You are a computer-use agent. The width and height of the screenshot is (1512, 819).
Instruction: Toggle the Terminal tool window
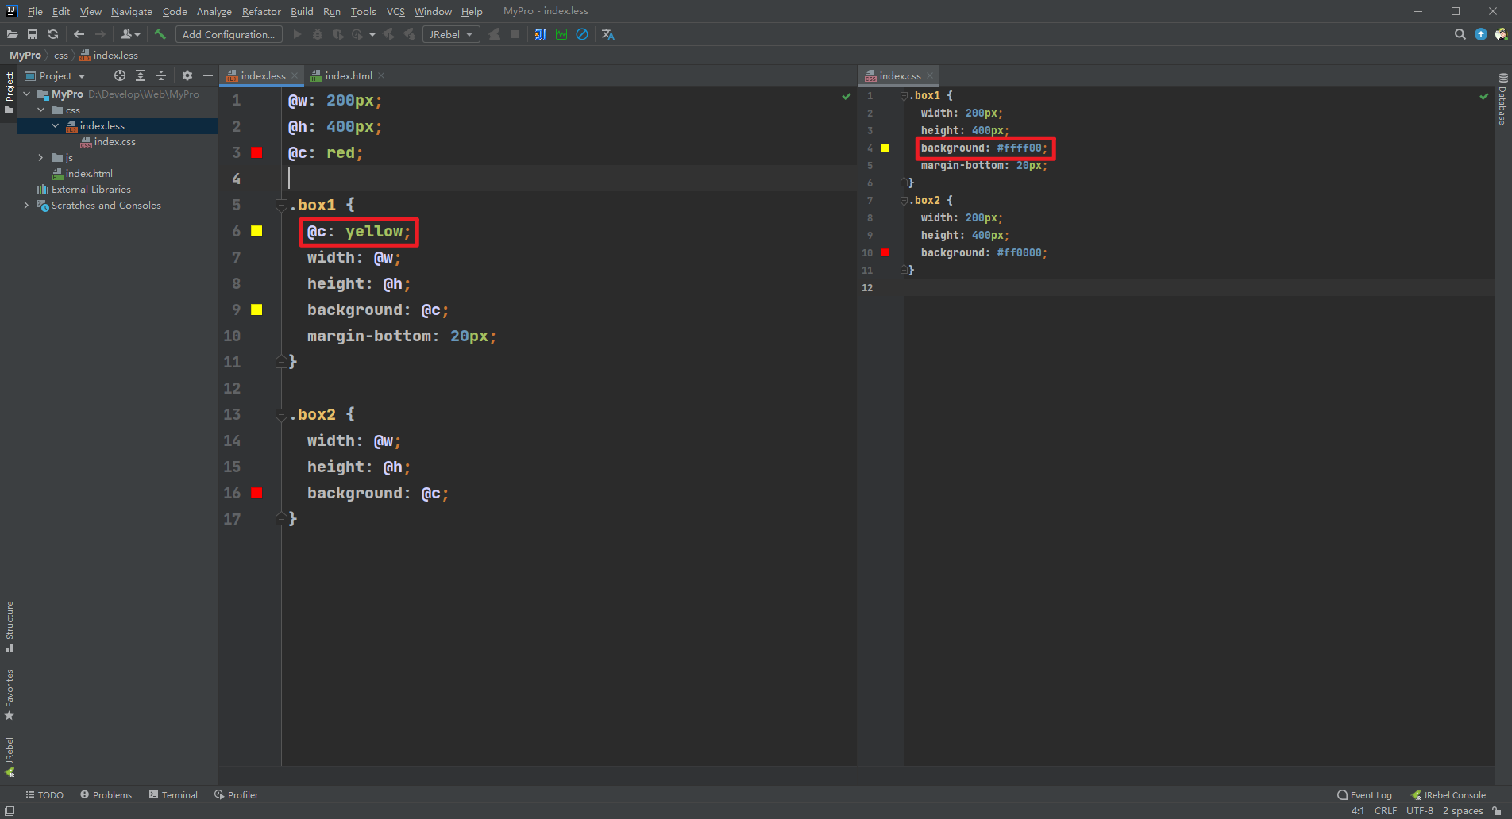173,795
